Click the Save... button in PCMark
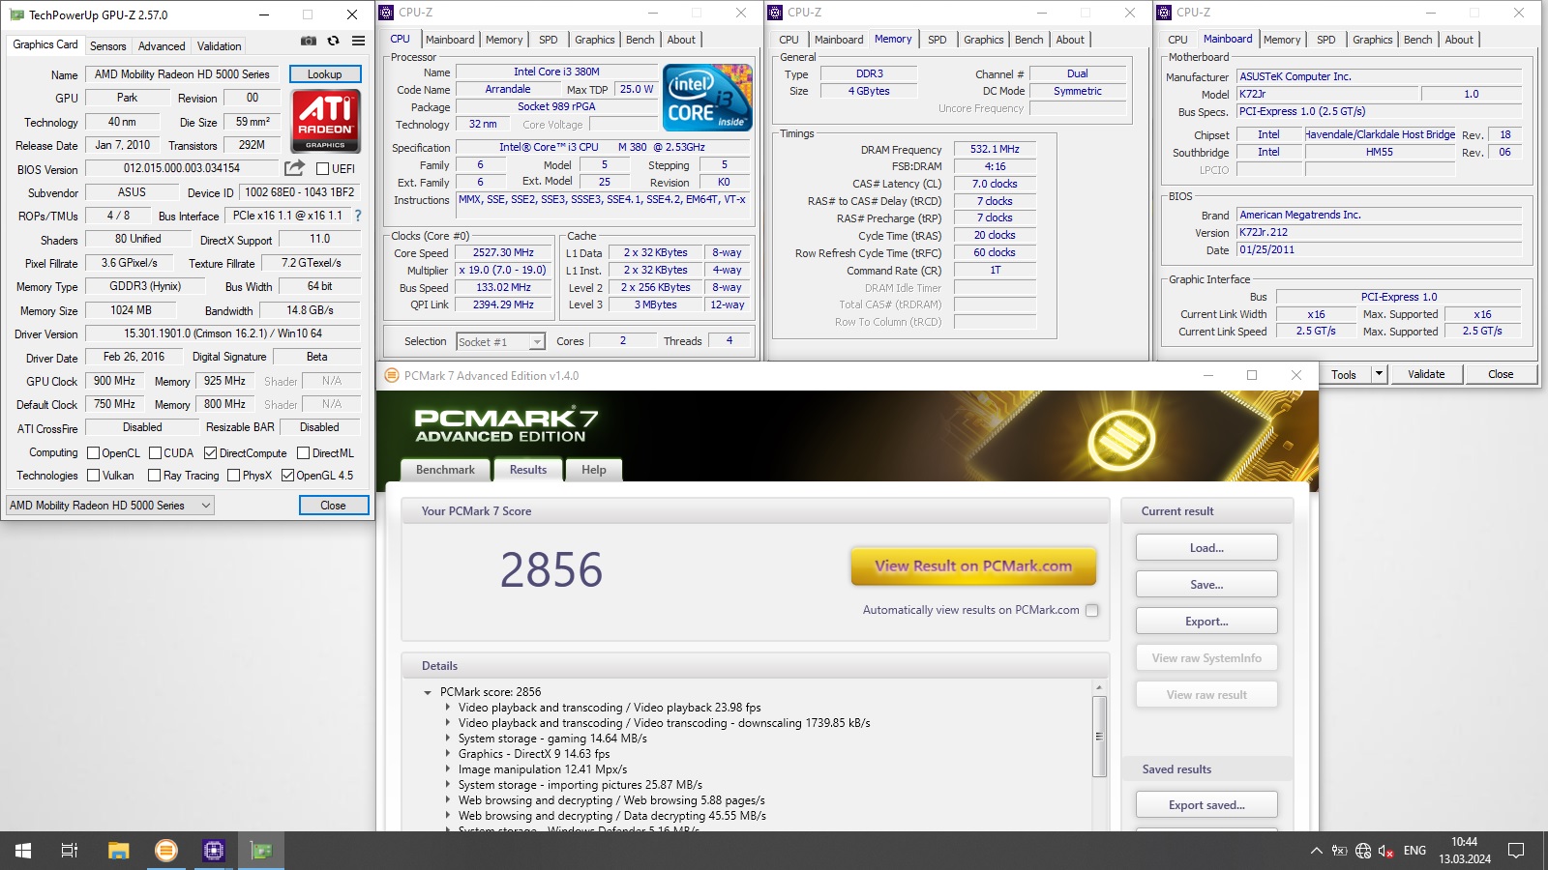Viewport: 1548px width, 870px height. tap(1206, 584)
